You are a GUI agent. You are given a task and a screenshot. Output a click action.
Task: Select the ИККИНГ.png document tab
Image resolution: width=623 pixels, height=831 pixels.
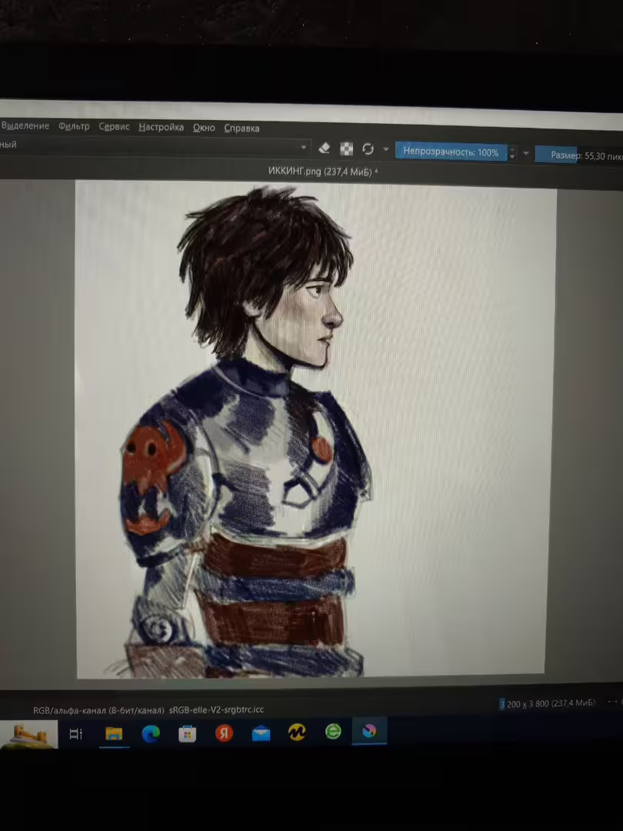pyautogui.click(x=322, y=171)
